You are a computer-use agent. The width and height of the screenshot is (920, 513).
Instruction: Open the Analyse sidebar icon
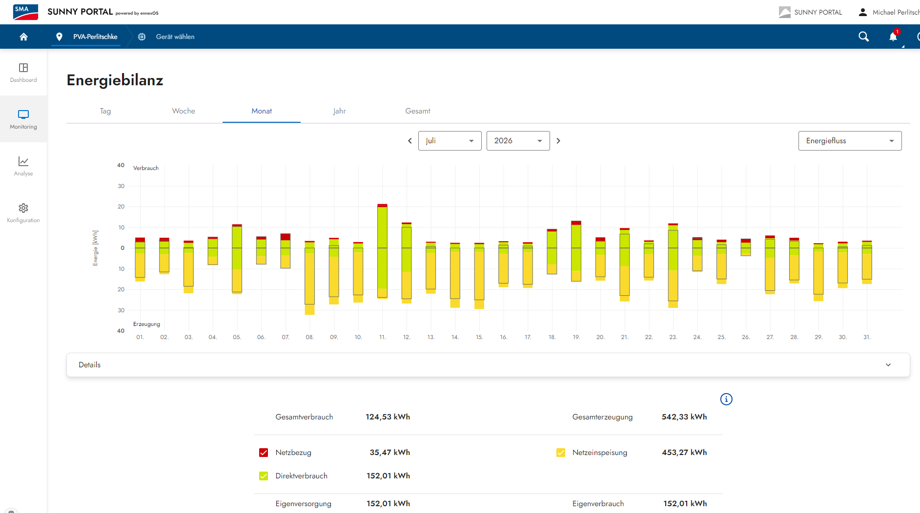23,166
